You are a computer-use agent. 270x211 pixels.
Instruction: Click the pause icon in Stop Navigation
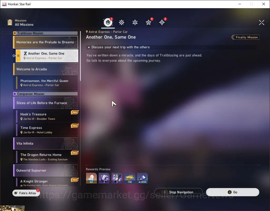(x=166, y=192)
